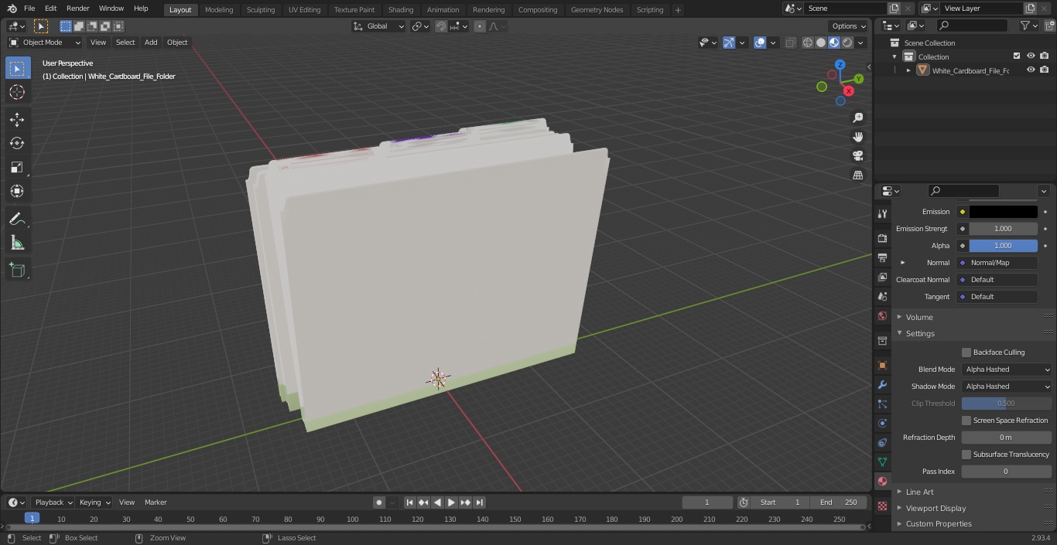Click current frame number field
The image size is (1057, 545).
[706, 502]
